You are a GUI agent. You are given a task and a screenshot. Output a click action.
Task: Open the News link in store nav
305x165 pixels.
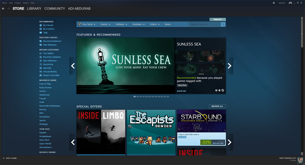click(168, 24)
